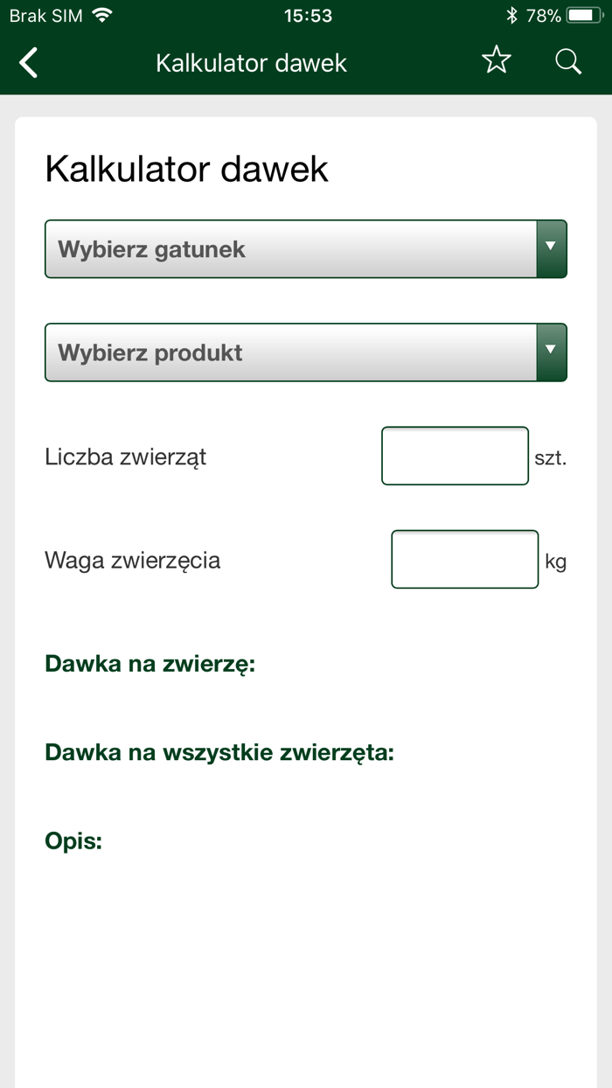
Task: Tap the green arrow on the produkt dropdown
Action: click(552, 352)
